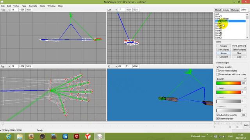The image size is (250, 140).
Task: Click the Comment button
Action: [223, 57]
